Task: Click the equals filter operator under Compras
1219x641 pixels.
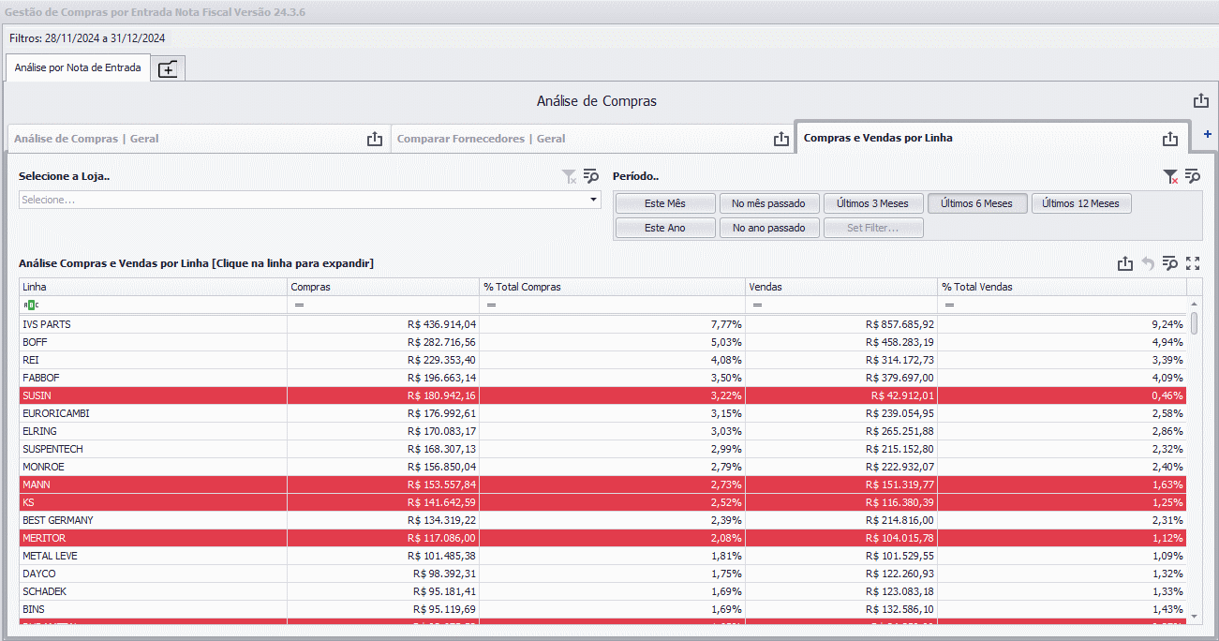Action: [x=300, y=306]
